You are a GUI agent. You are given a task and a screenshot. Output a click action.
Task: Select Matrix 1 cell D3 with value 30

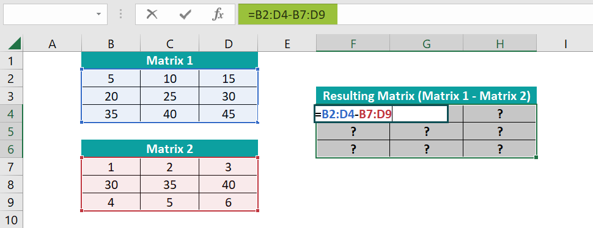point(228,96)
